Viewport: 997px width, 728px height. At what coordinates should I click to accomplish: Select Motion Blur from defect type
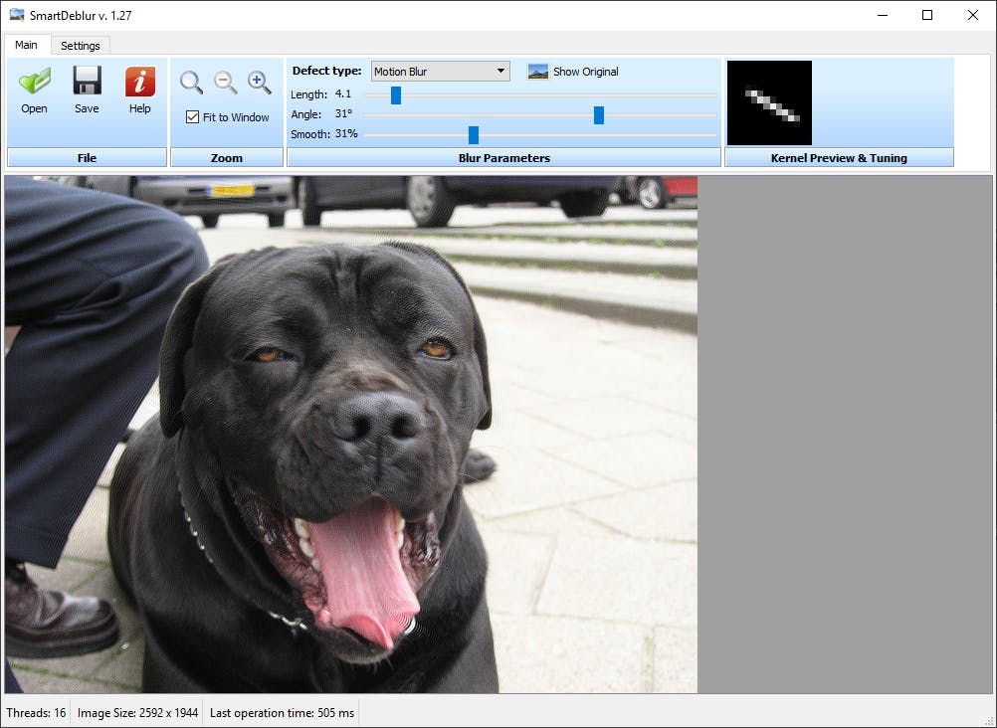(x=438, y=71)
